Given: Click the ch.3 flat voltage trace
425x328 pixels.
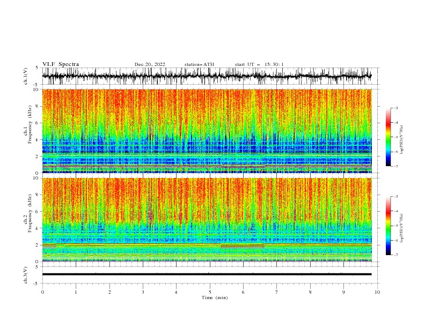Looking at the screenshot, I should pyautogui.click(x=207, y=274).
